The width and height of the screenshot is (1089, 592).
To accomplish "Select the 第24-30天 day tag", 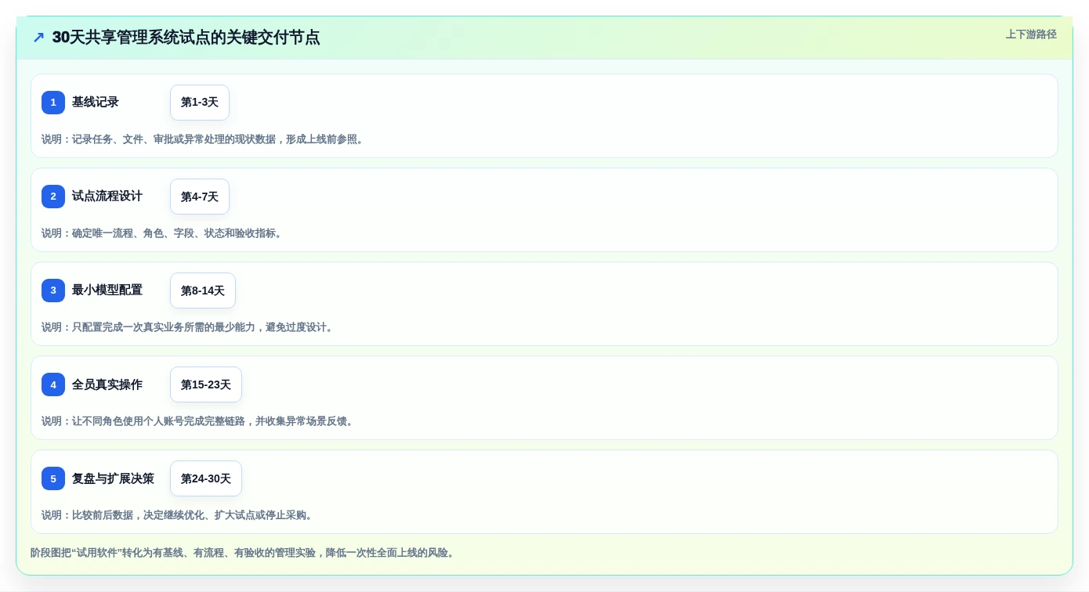I will click(x=206, y=478).
